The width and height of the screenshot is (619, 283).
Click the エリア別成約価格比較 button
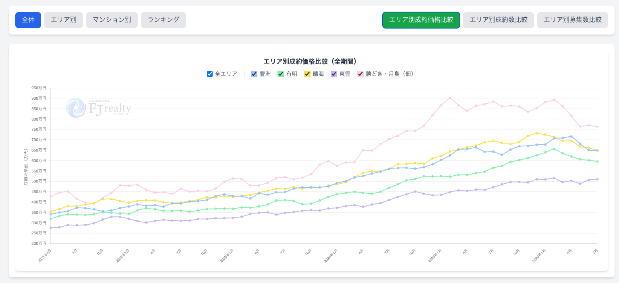coord(421,20)
